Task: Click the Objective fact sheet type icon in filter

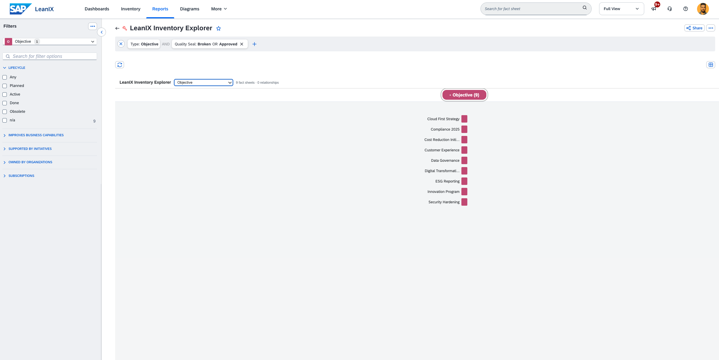Action: 8,42
